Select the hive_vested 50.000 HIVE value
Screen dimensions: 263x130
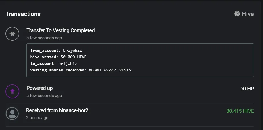click(x=74, y=57)
